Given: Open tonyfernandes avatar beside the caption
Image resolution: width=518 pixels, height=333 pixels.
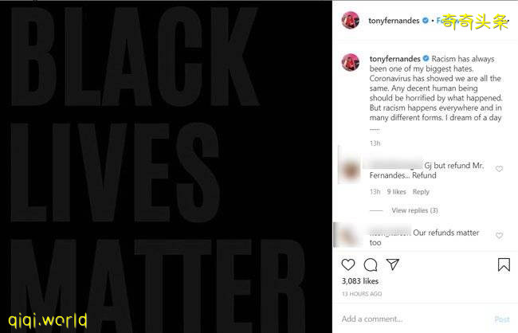Looking at the screenshot, I should [x=350, y=62].
